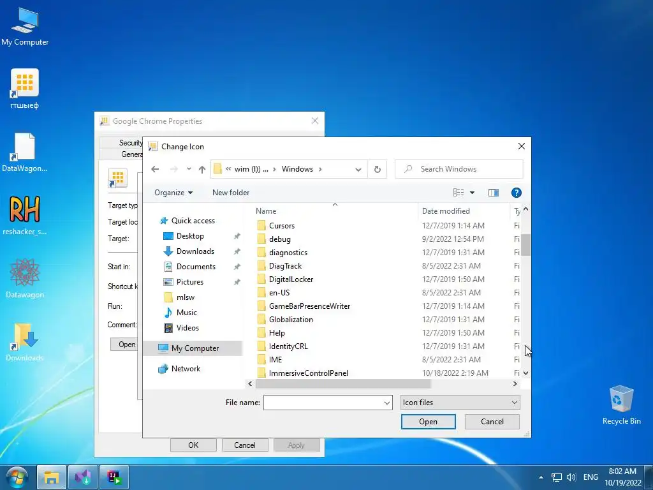
Task: Open the recent locations dropdown arrow
Action: tap(189, 169)
